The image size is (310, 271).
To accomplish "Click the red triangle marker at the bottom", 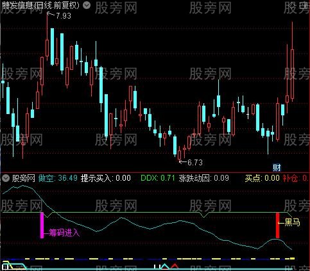I will tap(175, 266).
